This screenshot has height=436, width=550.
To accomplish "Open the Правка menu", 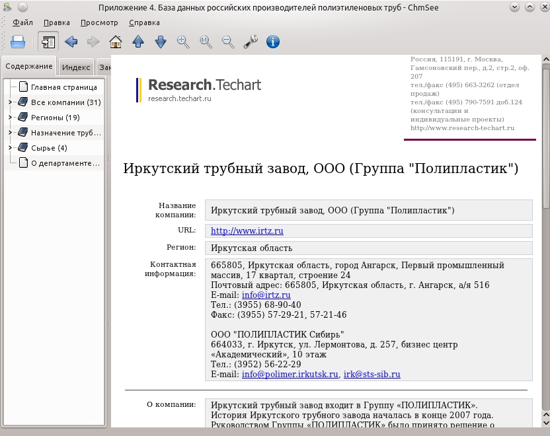I will coord(56,22).
